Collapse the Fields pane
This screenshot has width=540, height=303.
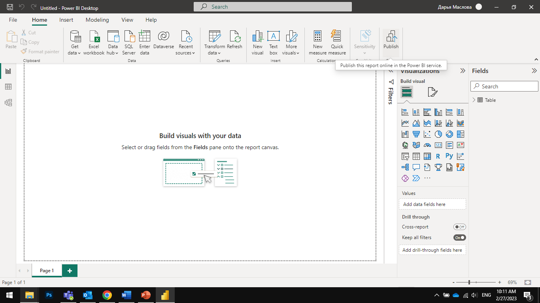pos(534,71)
